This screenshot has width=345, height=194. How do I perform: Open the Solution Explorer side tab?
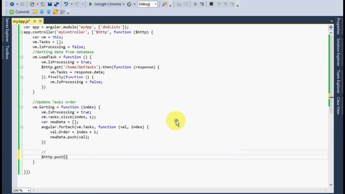coord(338,52)
